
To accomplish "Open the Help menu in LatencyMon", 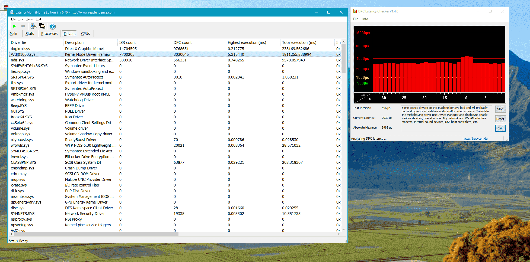I will coord(39,19).
